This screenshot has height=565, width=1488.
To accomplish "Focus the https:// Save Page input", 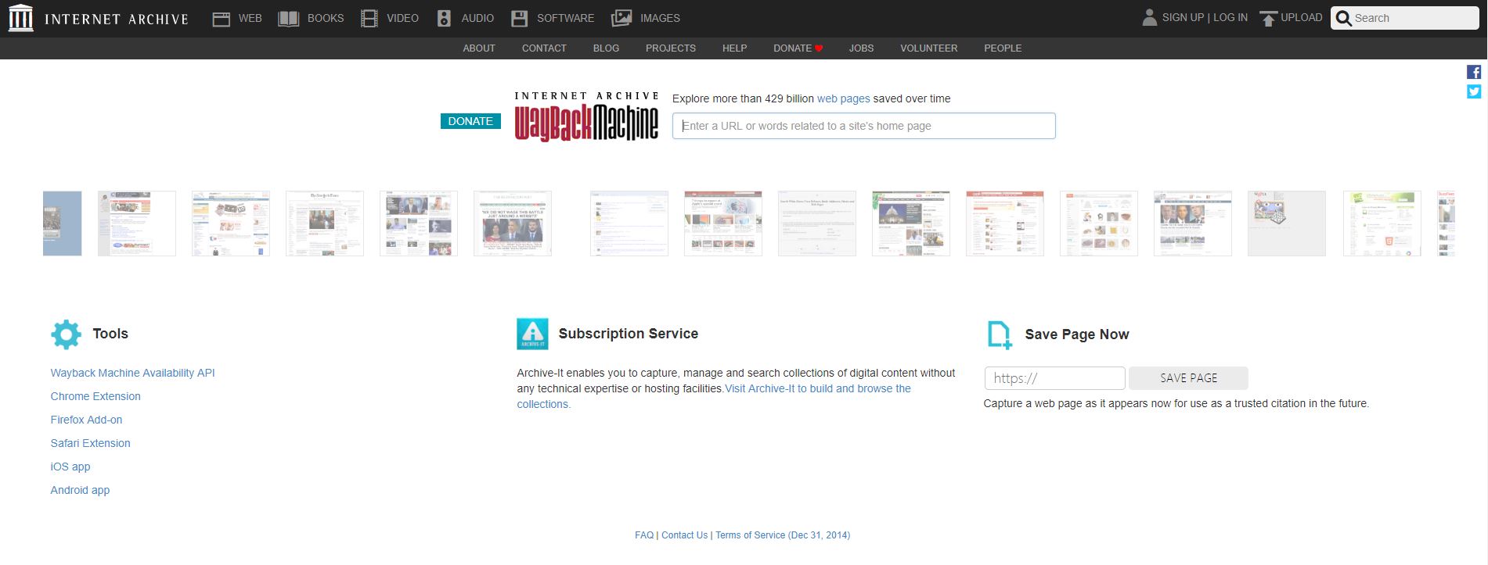I will pyautogui.click(x=1054, y=378).
